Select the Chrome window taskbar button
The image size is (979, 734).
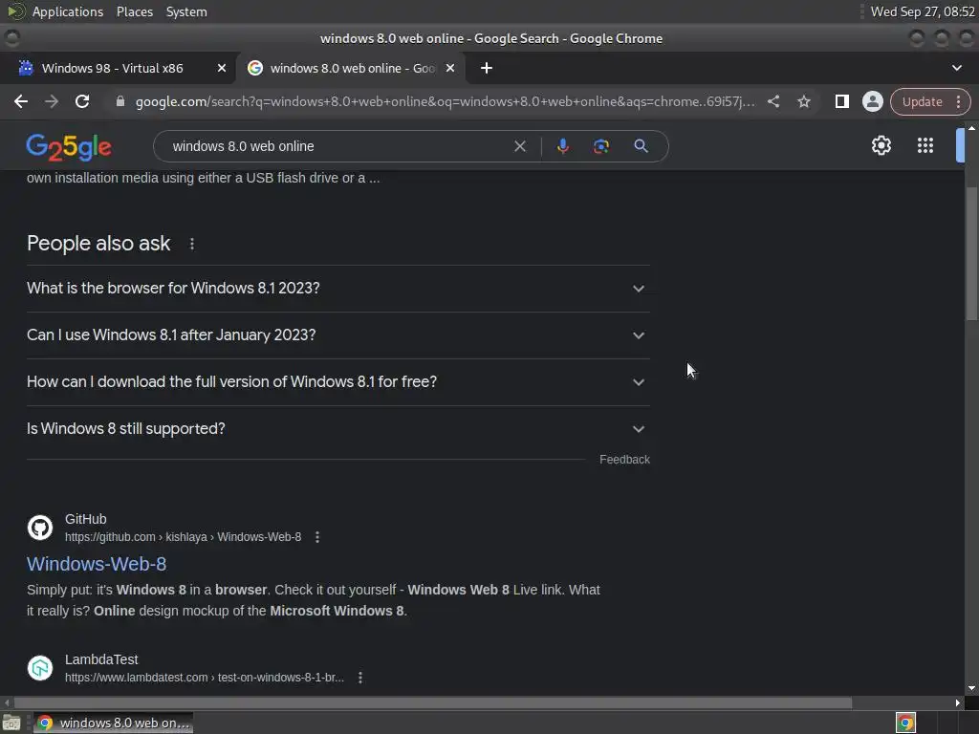tap(113, 723)
